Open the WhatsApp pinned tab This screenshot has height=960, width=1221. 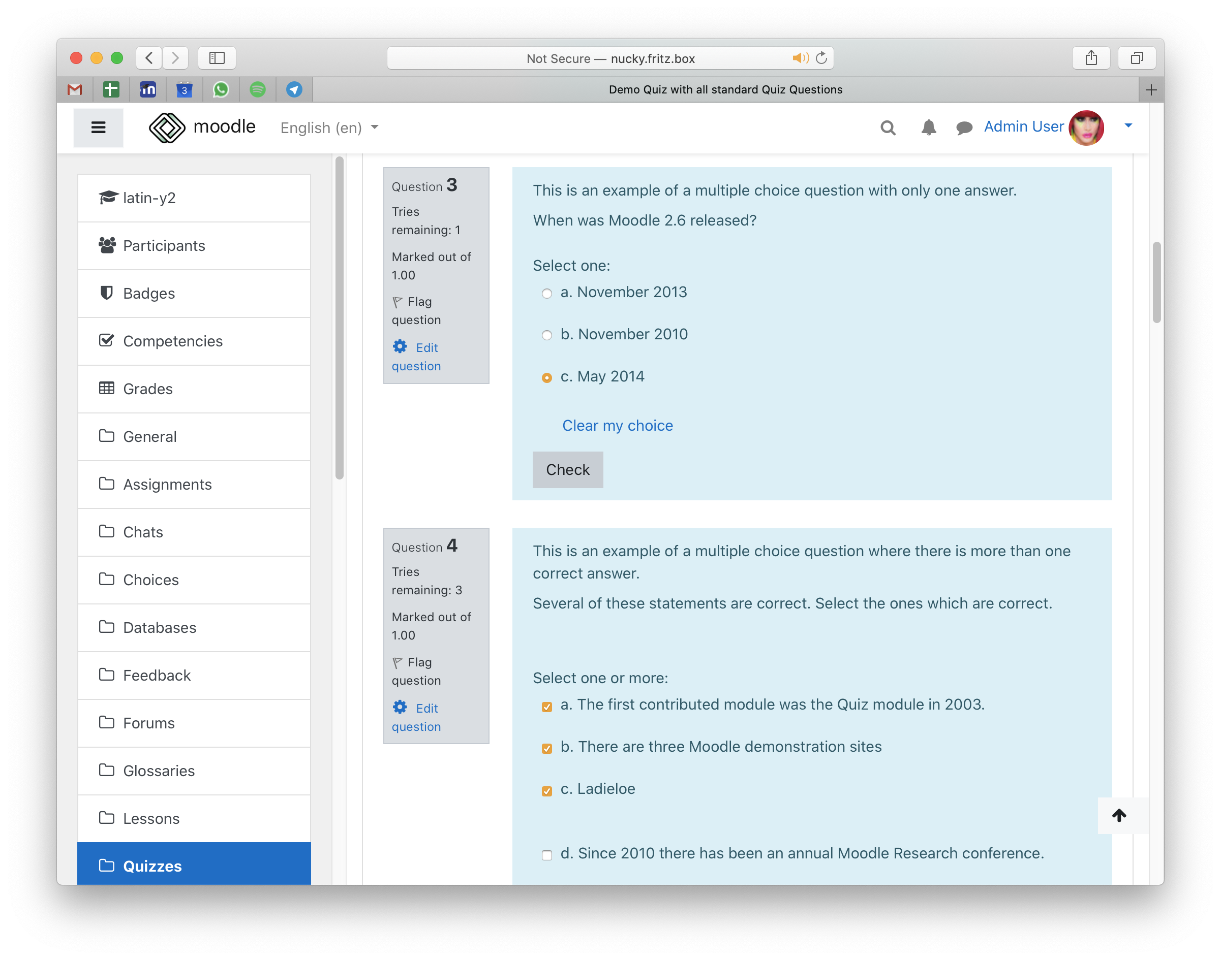[221, 89]
